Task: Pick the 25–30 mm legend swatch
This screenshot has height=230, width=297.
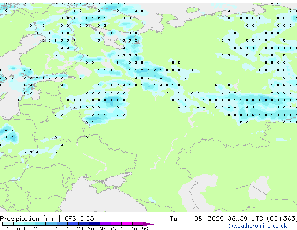Action: click(94, 224)
